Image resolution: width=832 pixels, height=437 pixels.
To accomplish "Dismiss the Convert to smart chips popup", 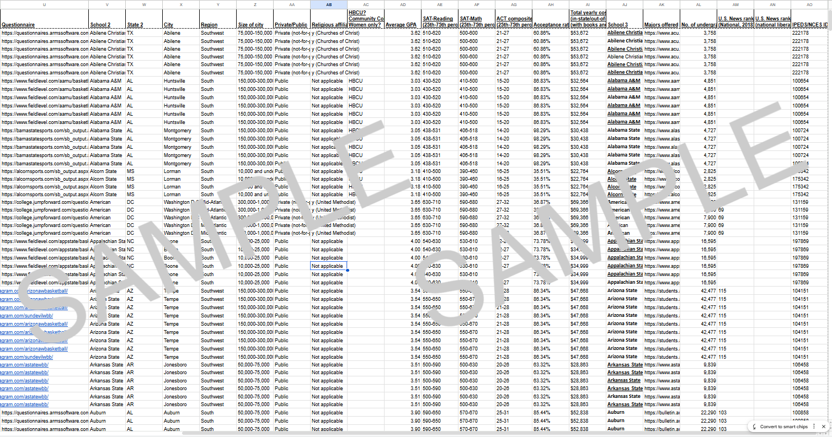I will click(824, 427).
